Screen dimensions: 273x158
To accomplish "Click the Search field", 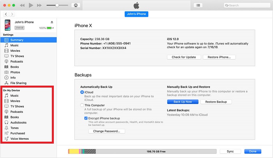I will (247, 5).
